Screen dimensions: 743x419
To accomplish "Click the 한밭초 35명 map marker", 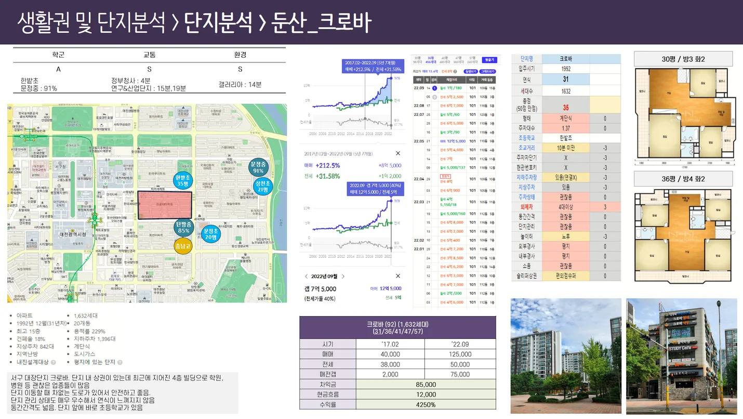I will point(182,180).
